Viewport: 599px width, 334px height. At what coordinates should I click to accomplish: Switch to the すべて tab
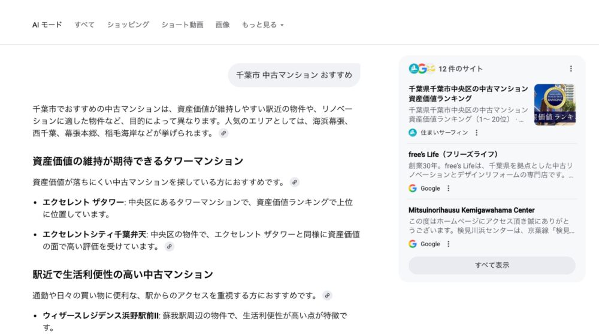click(84, 24)
